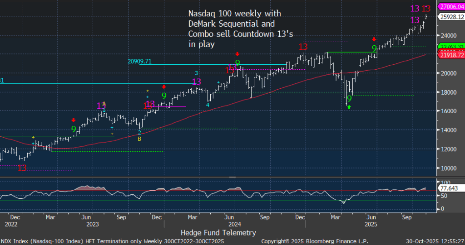The width and height of the screenshot is (465, 245).
Task: Select the yellow A wave label
Action: click(x=104, y=104)
